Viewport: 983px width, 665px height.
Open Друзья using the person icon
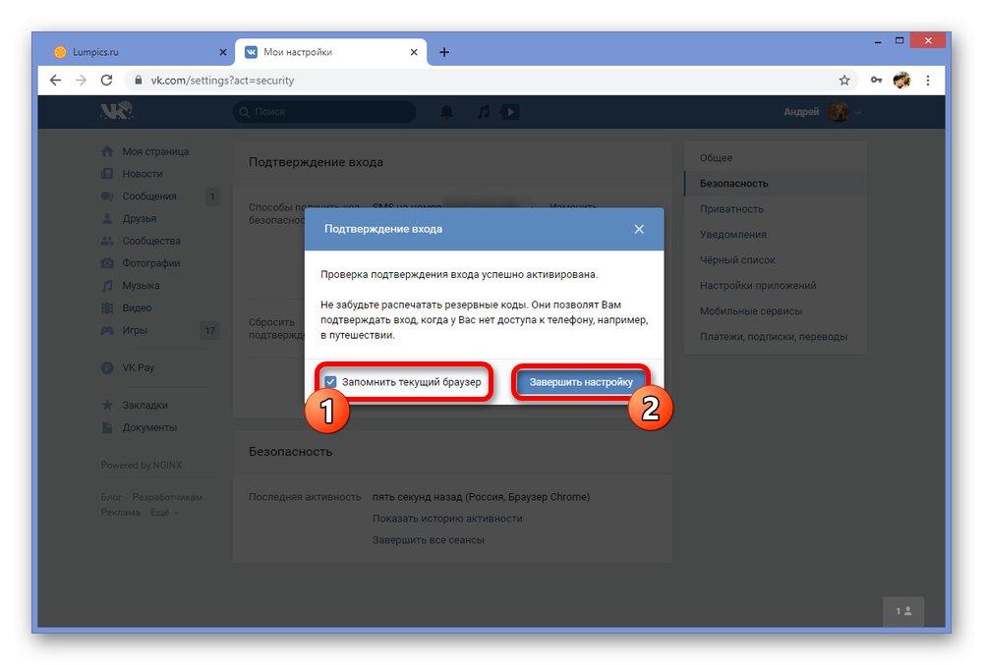pos(108,218)
